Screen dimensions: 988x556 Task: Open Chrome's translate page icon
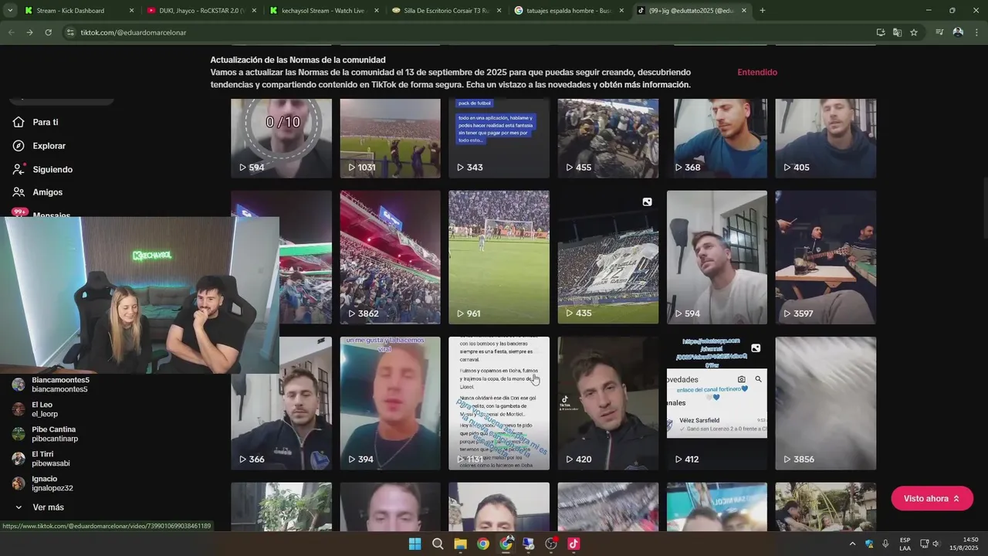[x=897, y=32]
